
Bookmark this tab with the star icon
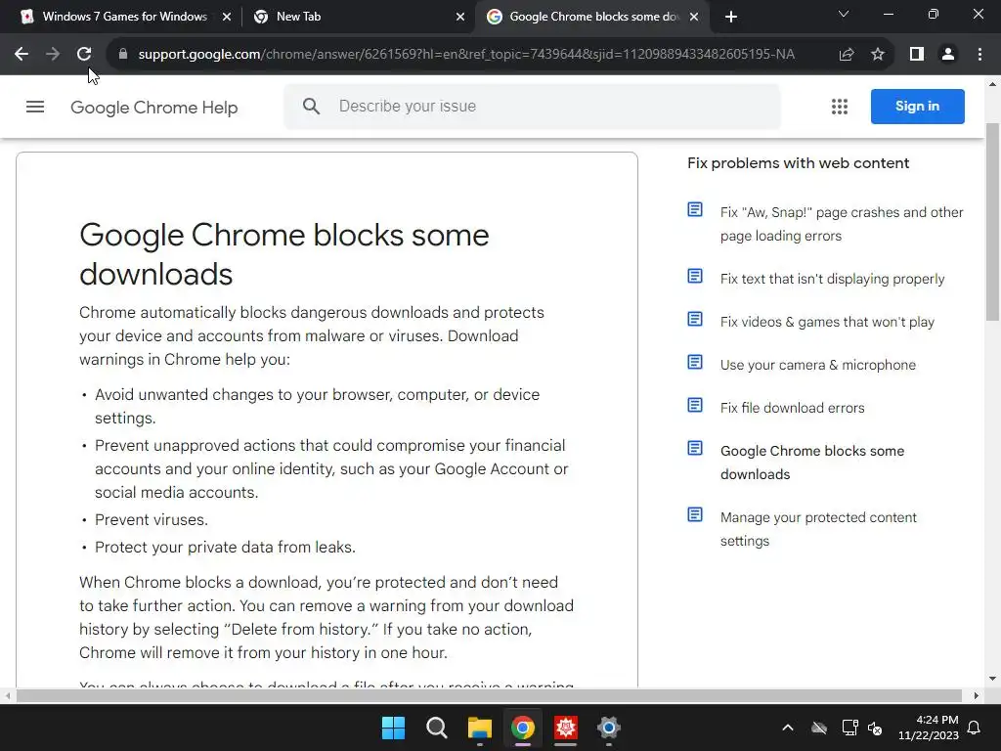(x=878, y=55)
